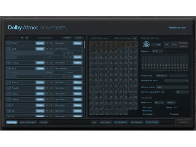Mute Track 1 with its M button
This screenshot has width=196, height=147.
point(47,43)
